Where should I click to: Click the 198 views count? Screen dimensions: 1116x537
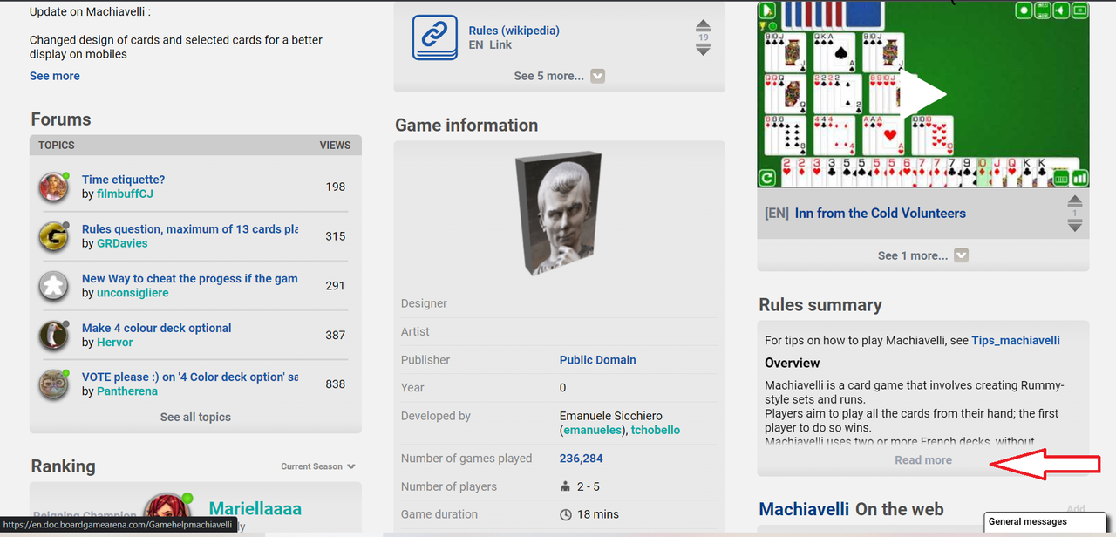[x=336, y=187]
